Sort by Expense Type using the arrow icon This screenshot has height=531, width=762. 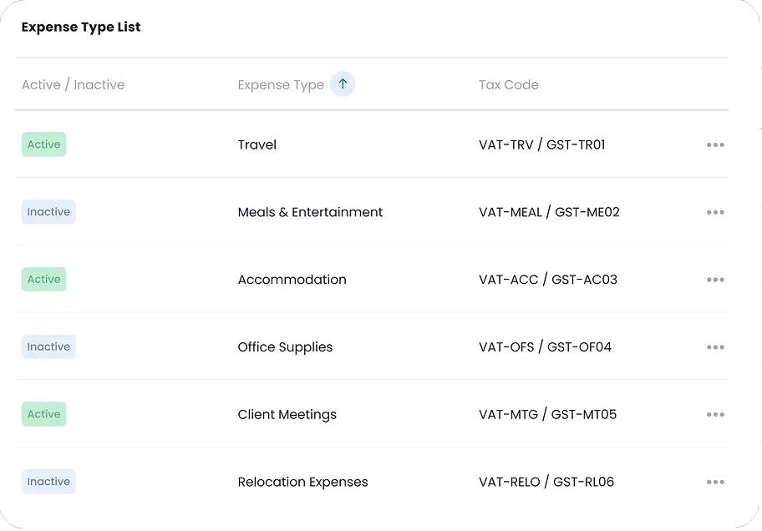pos(343,84)
